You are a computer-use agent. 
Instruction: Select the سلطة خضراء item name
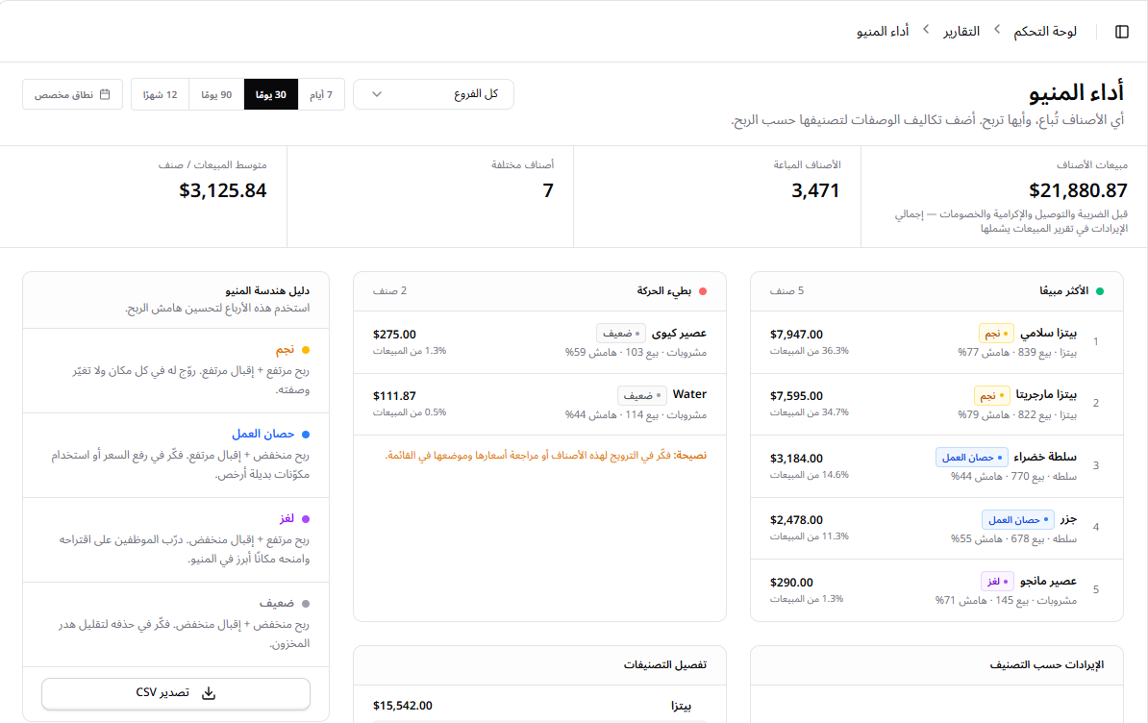1045,457
